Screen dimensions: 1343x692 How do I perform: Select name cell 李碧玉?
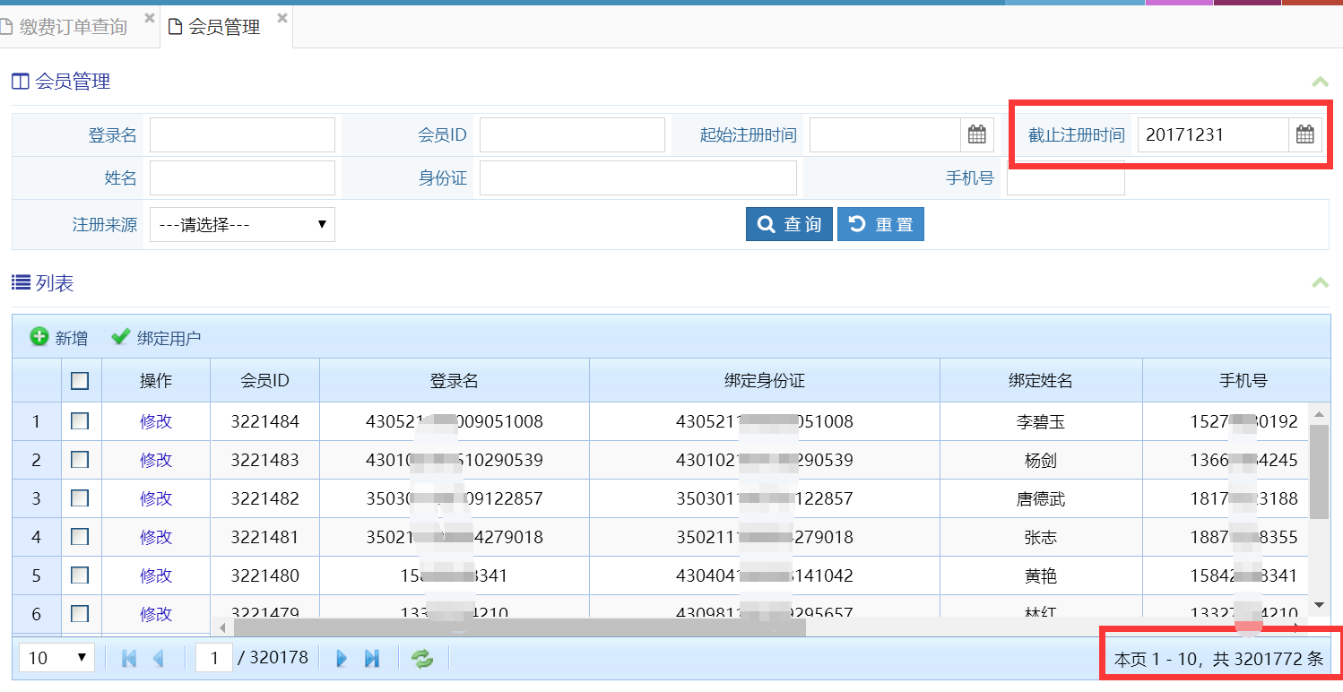(1041, 421)
